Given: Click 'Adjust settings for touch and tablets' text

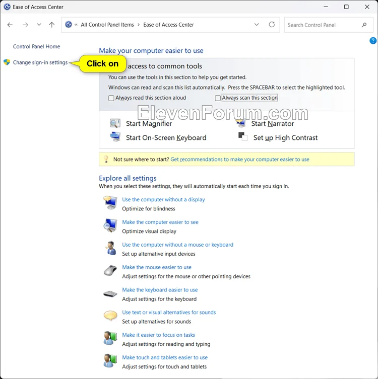Looking at the screenshot, I should [164, 367].
